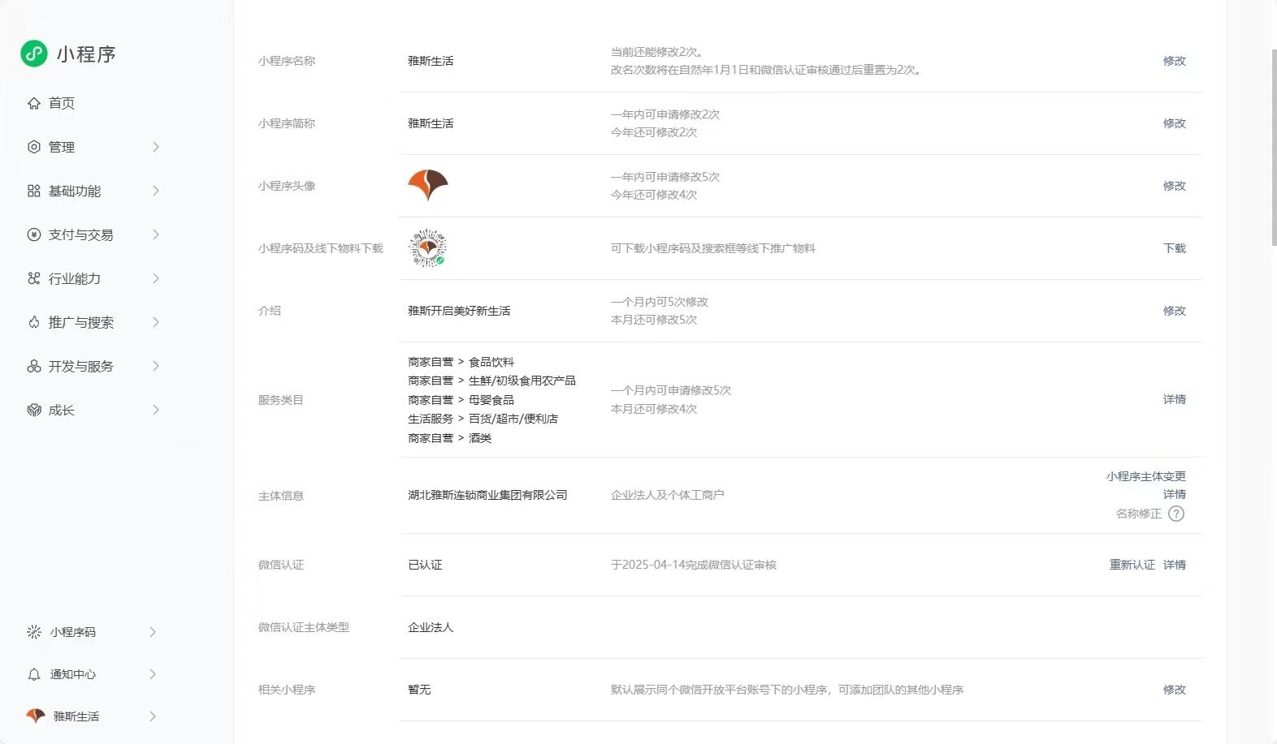
Task: Click 修改 in the 小程序简称 row
Action: 1175,123
